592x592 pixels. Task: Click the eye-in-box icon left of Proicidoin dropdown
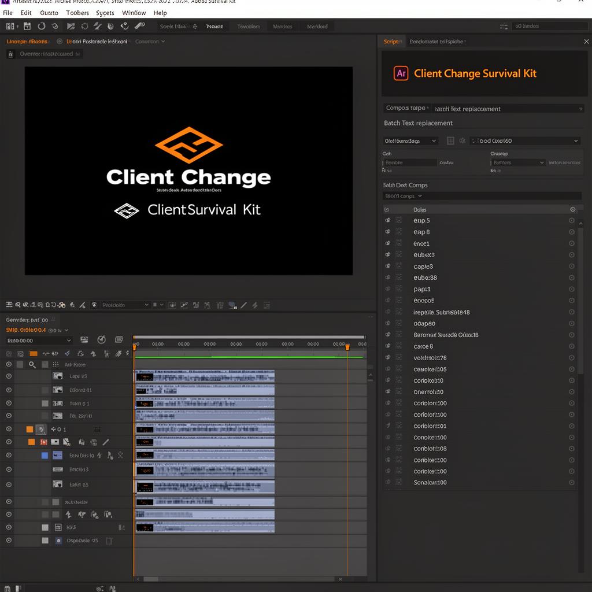tap(94, 305)
